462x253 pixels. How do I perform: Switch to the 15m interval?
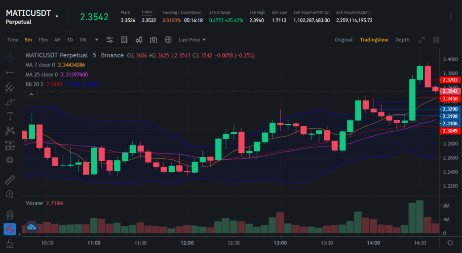[x=43, y=40]
